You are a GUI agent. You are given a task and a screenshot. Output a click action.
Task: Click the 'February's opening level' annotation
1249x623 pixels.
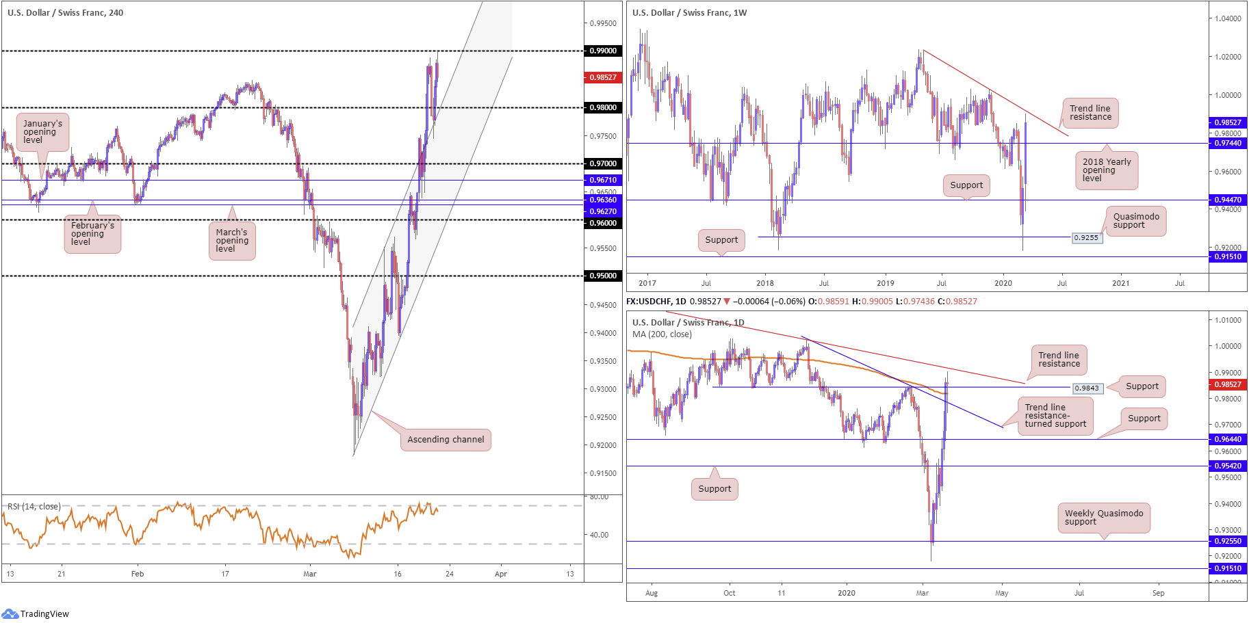point(92,234)
